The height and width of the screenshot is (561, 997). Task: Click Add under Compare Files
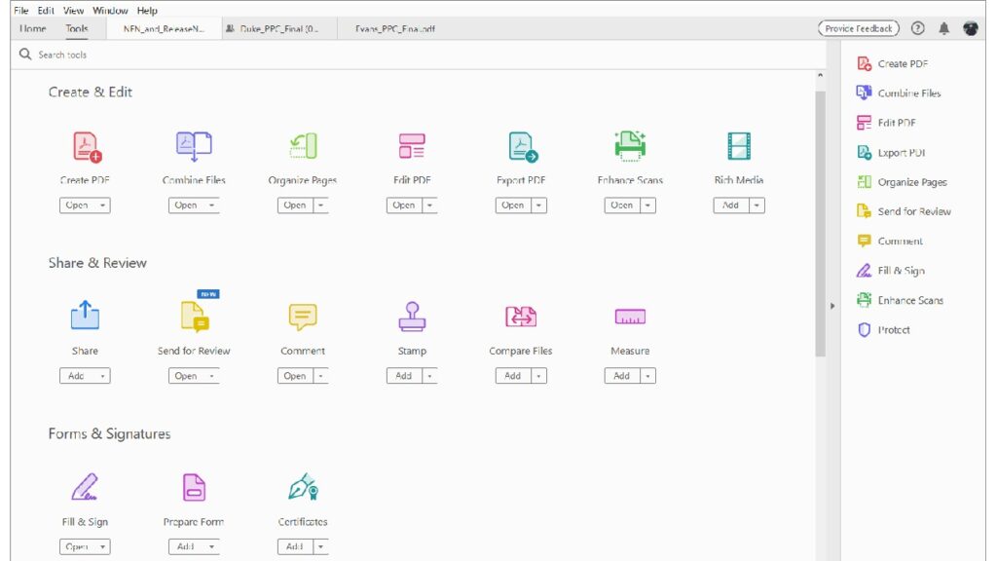click(x=513, y=376)
